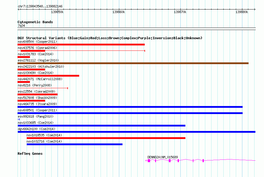The image size is (264, 177).
Task: Click the esv2422103 (Altshuler2010) label
Action: click(41, 67)
